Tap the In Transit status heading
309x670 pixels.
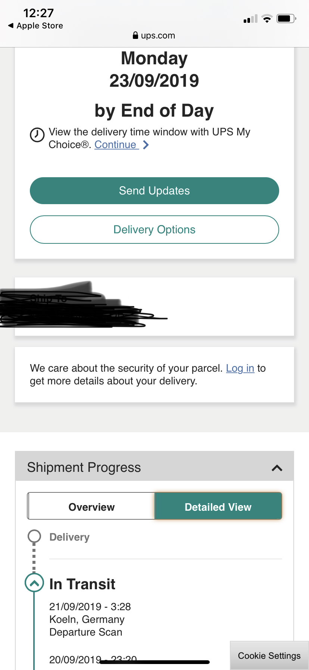82,584
